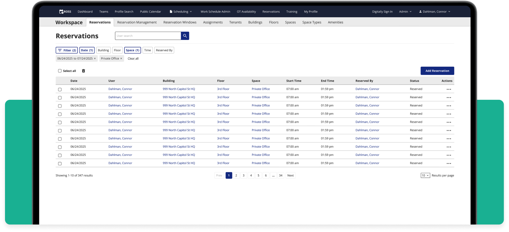Expand the Scheduling dropdown menu
The height and width of the screenshot is (232, 509).
pyautogui.click(x=181, y=12)
